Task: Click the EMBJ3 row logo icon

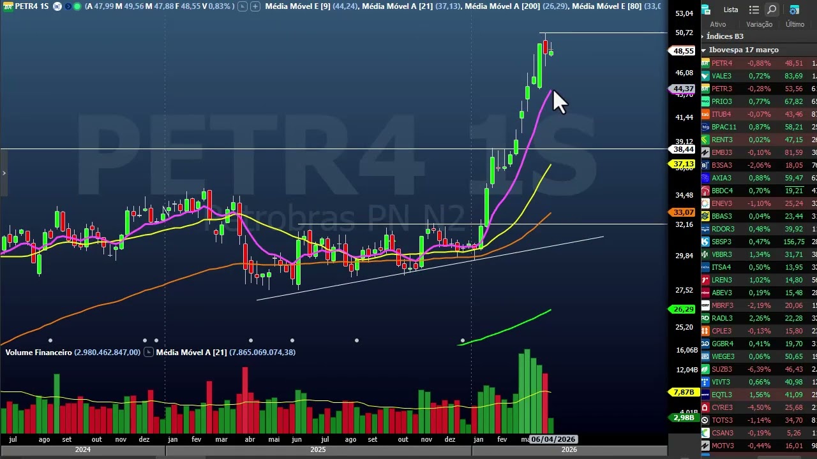Action: pos(705,152)
